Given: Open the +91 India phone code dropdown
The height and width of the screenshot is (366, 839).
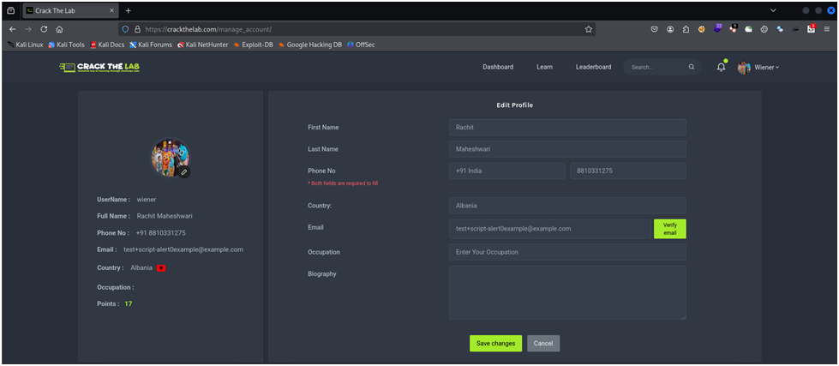Looking at the screenshot, I should pos(506,171).
